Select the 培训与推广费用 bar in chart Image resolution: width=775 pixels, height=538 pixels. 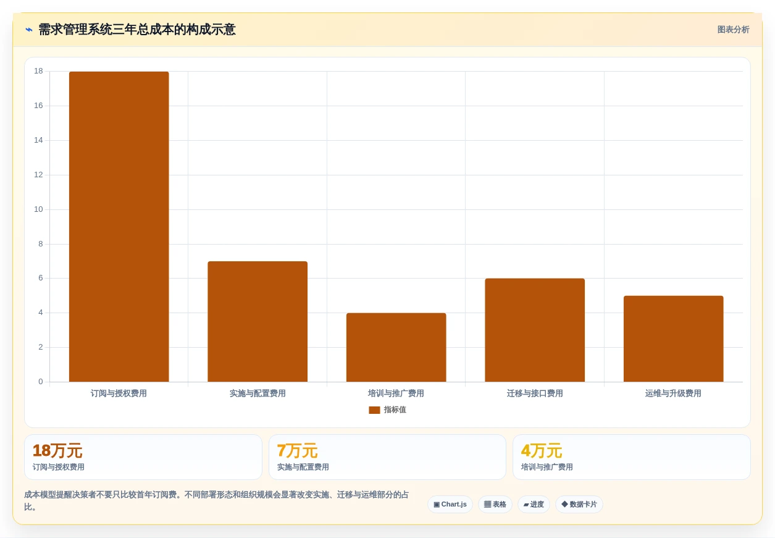pyautogui.click(x=396, y=347)
